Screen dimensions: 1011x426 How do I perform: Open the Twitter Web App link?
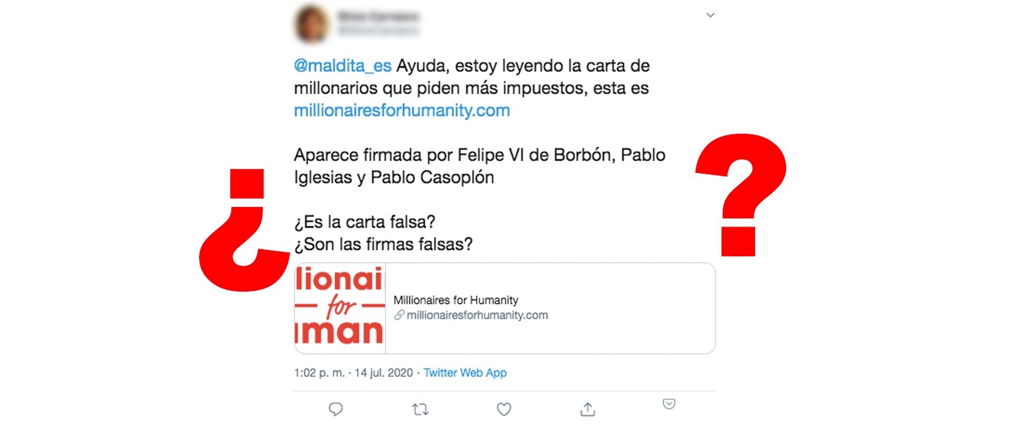coord(465,373)
